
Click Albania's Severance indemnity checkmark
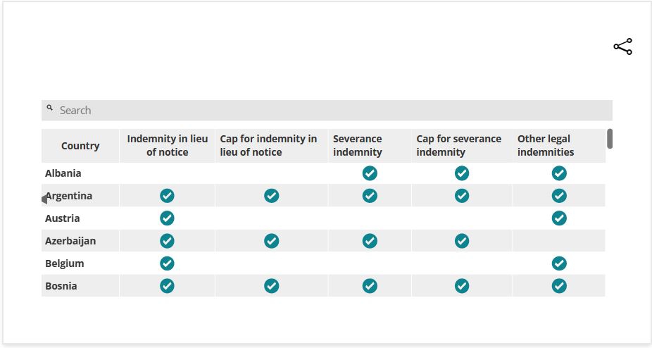[370, 173]
